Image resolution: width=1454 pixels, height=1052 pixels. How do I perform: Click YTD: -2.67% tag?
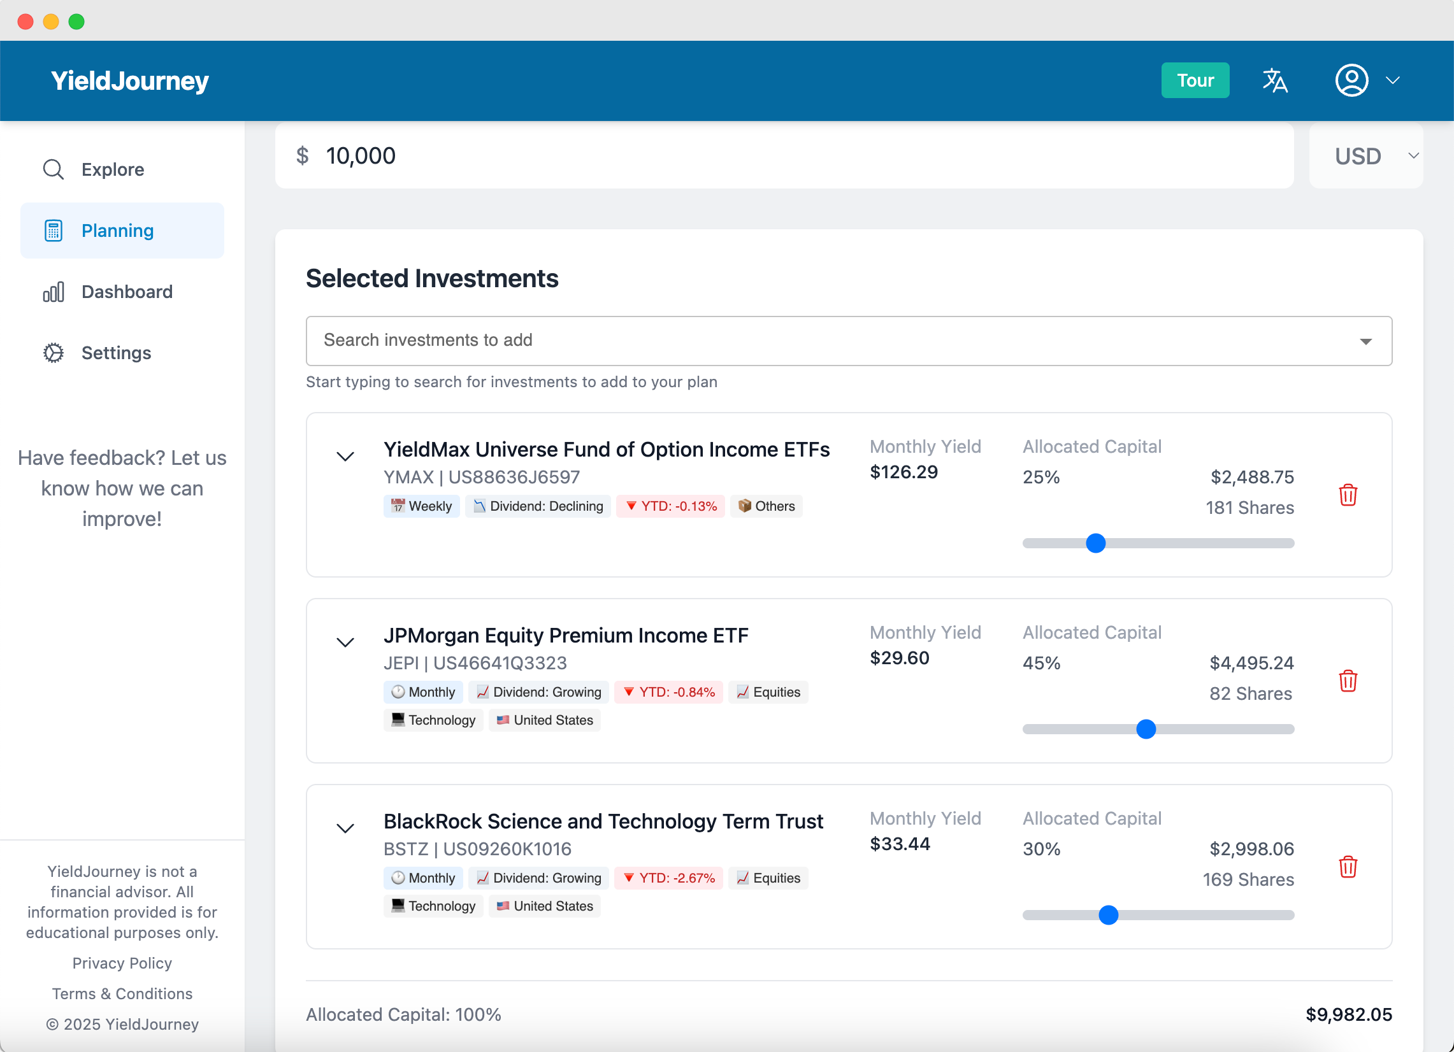pos(668,878)
